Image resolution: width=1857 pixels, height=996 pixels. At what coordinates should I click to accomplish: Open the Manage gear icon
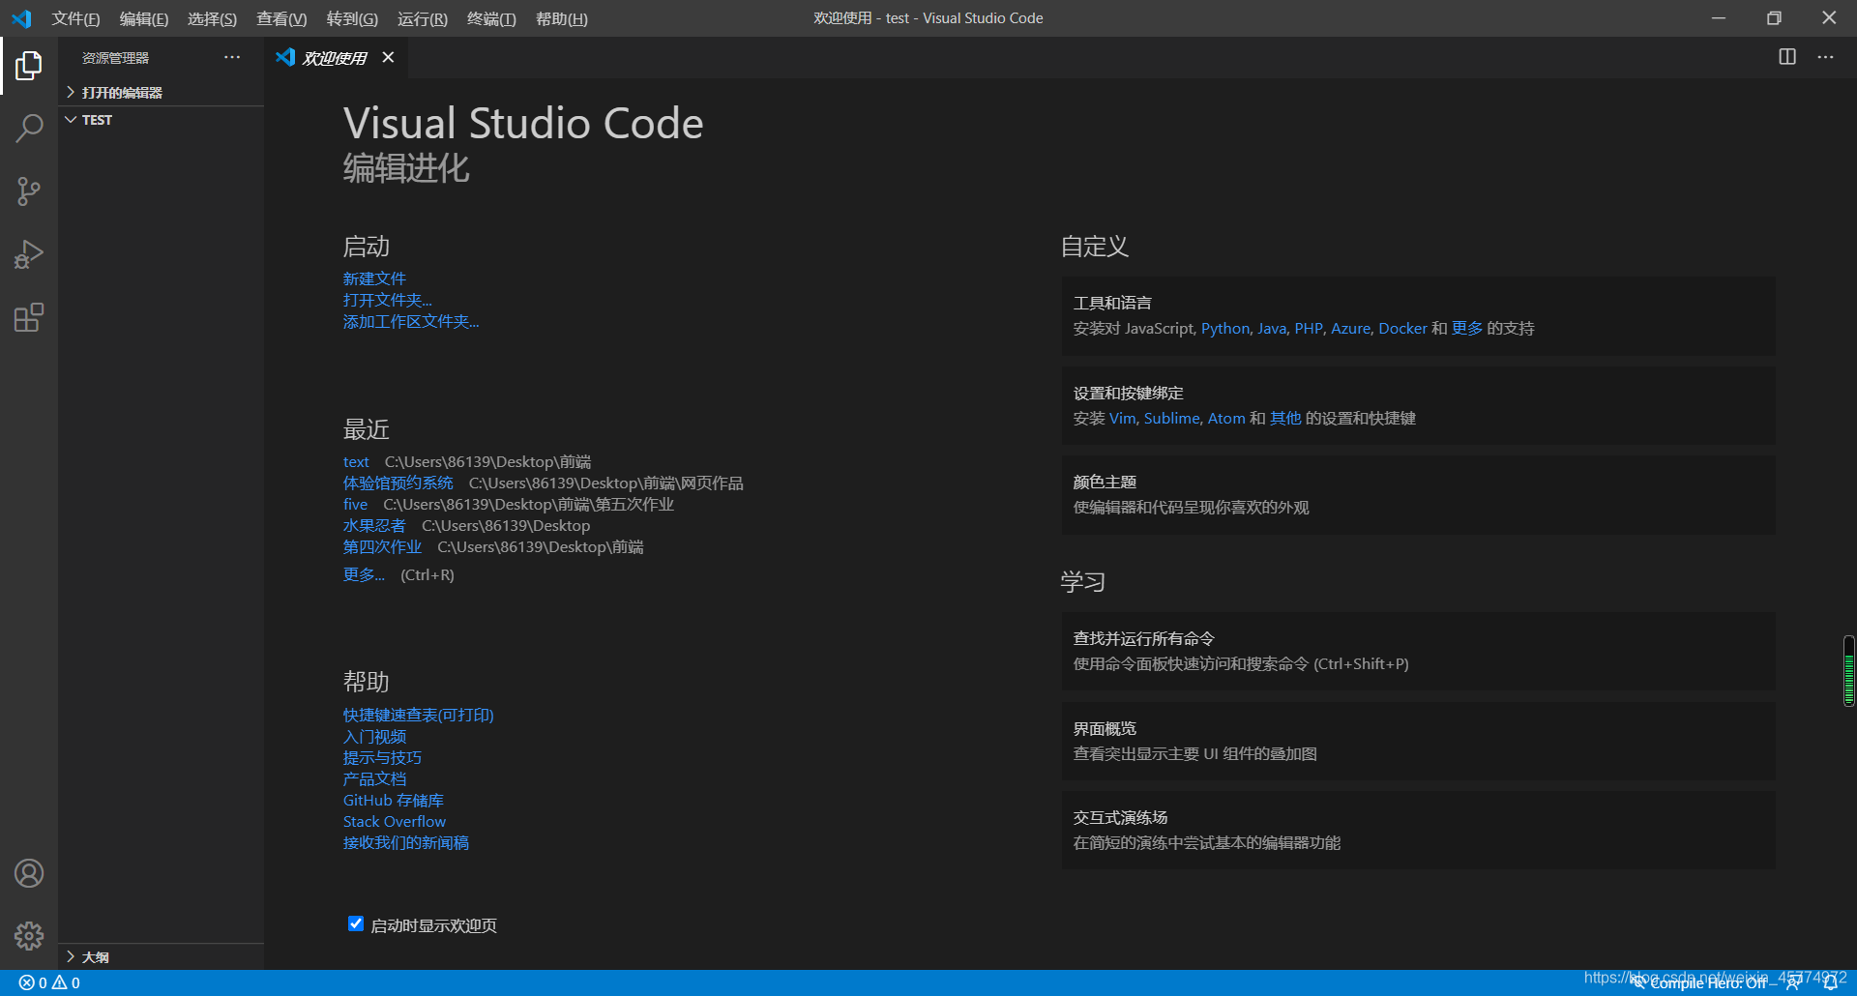tap(29, 936)
